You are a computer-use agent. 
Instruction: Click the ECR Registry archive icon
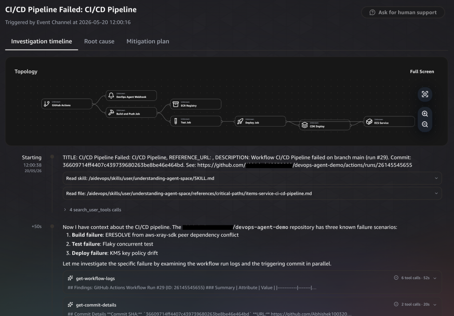coord(176,104)
